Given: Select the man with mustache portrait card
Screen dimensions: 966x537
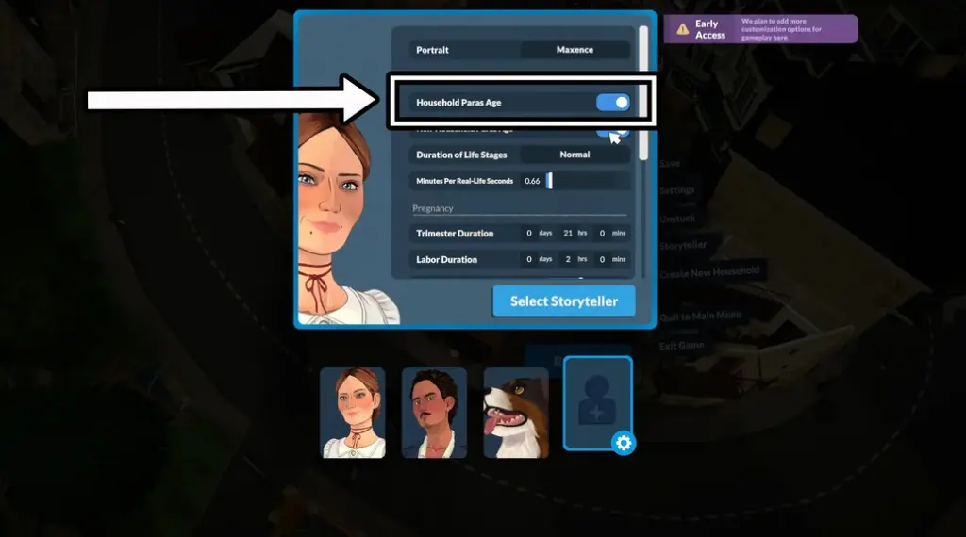Looking at the screenshot, I should (434, 413).
